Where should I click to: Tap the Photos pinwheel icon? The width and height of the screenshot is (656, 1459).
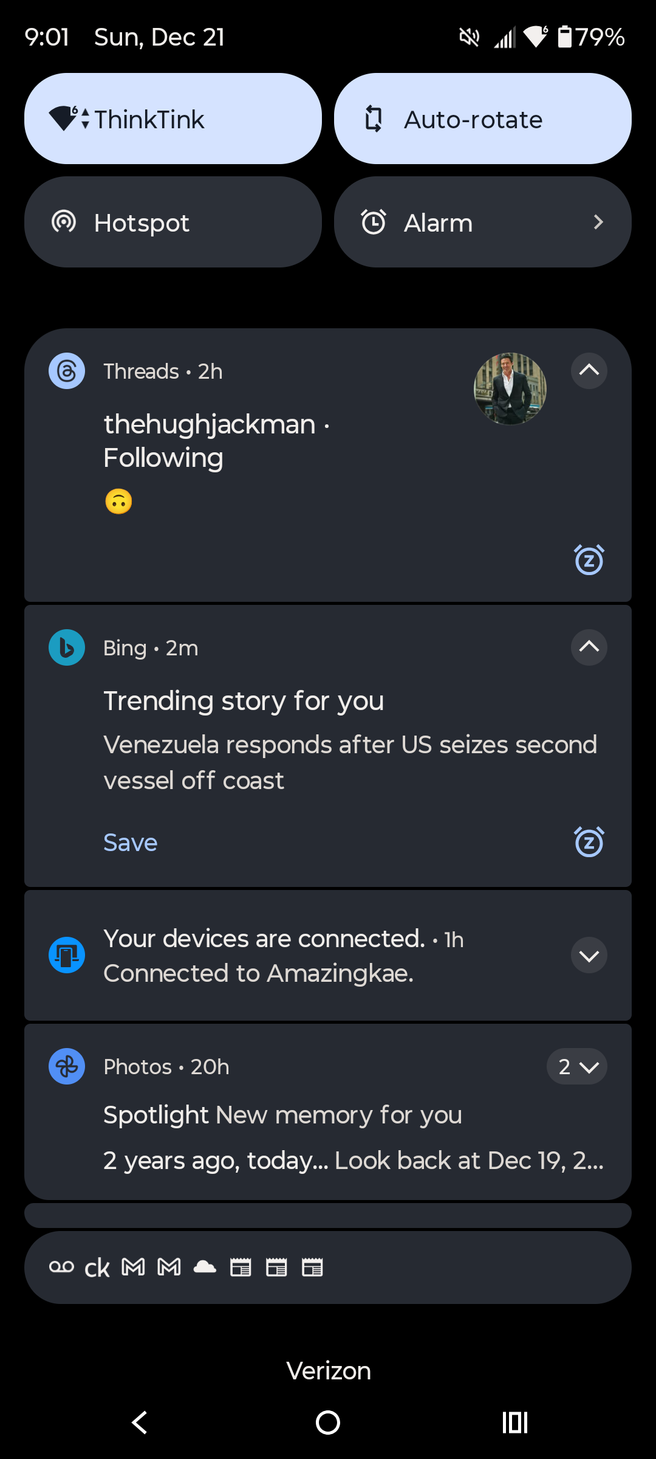coord(67,1066)
